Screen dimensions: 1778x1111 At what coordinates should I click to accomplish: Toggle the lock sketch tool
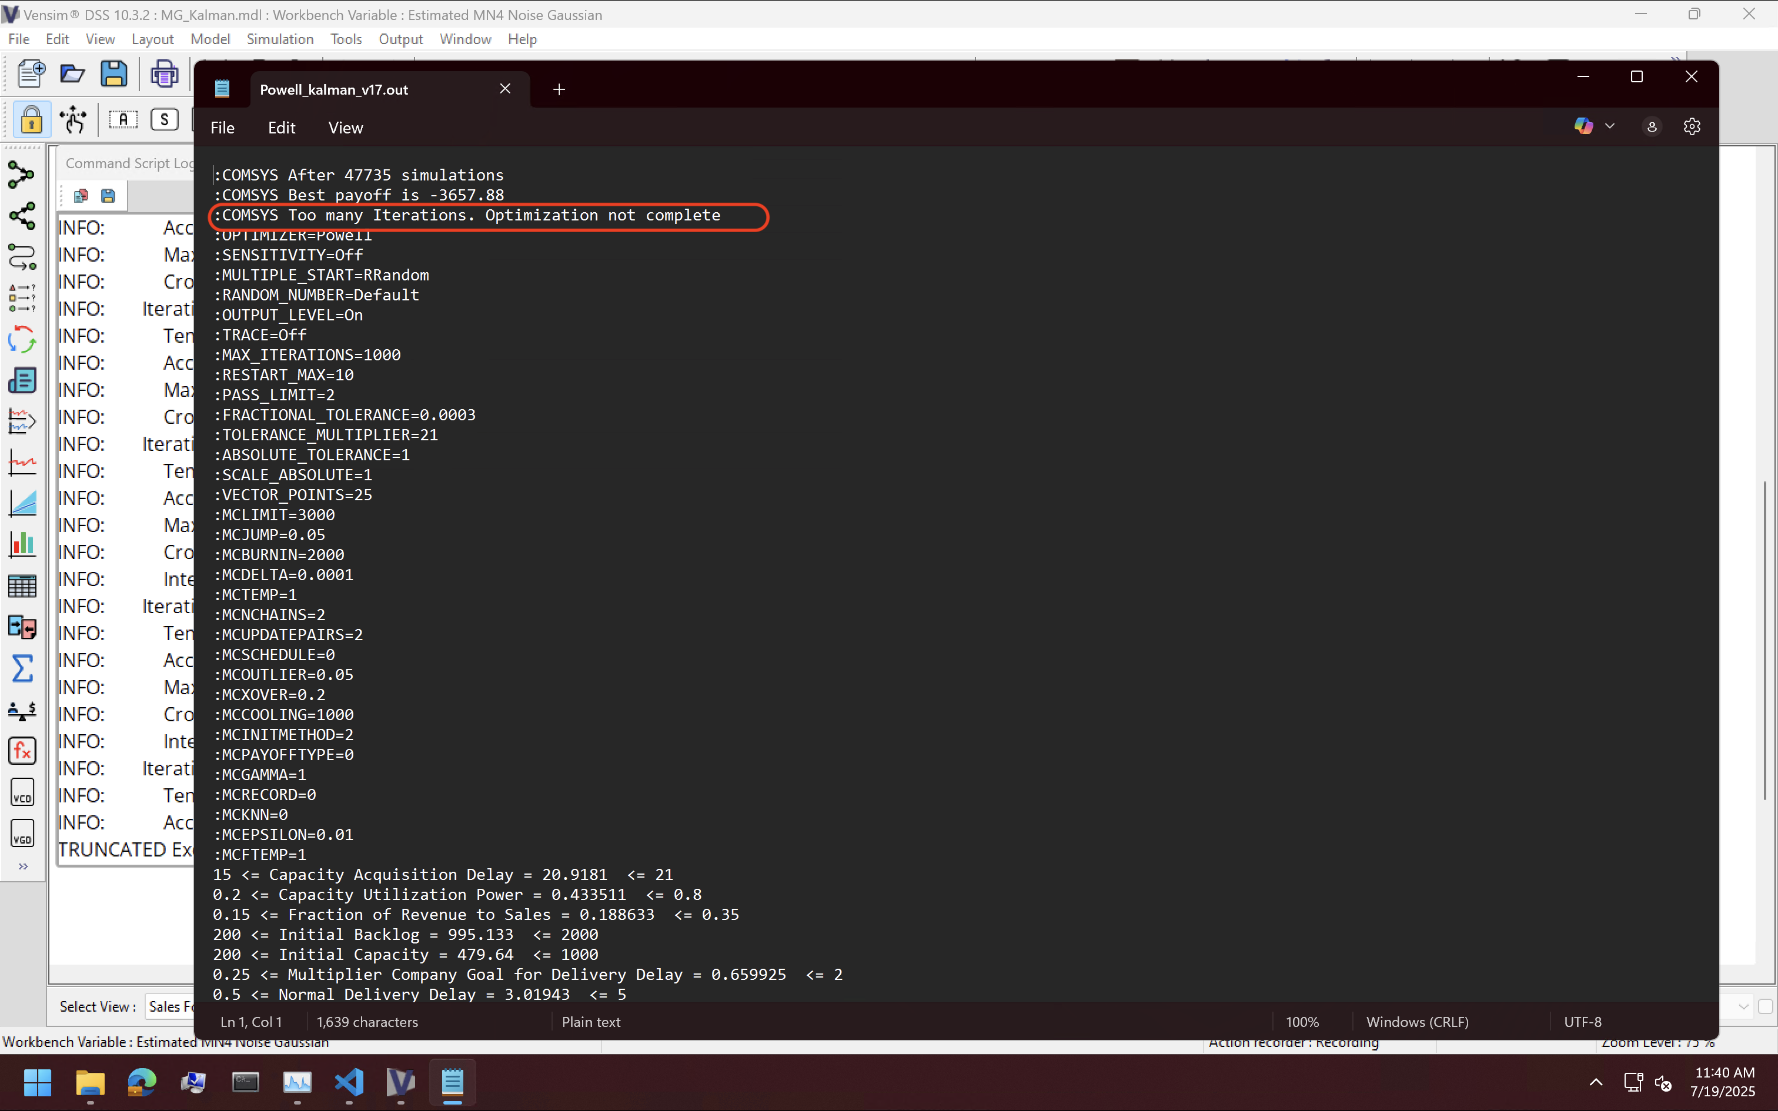pos(32,119)
